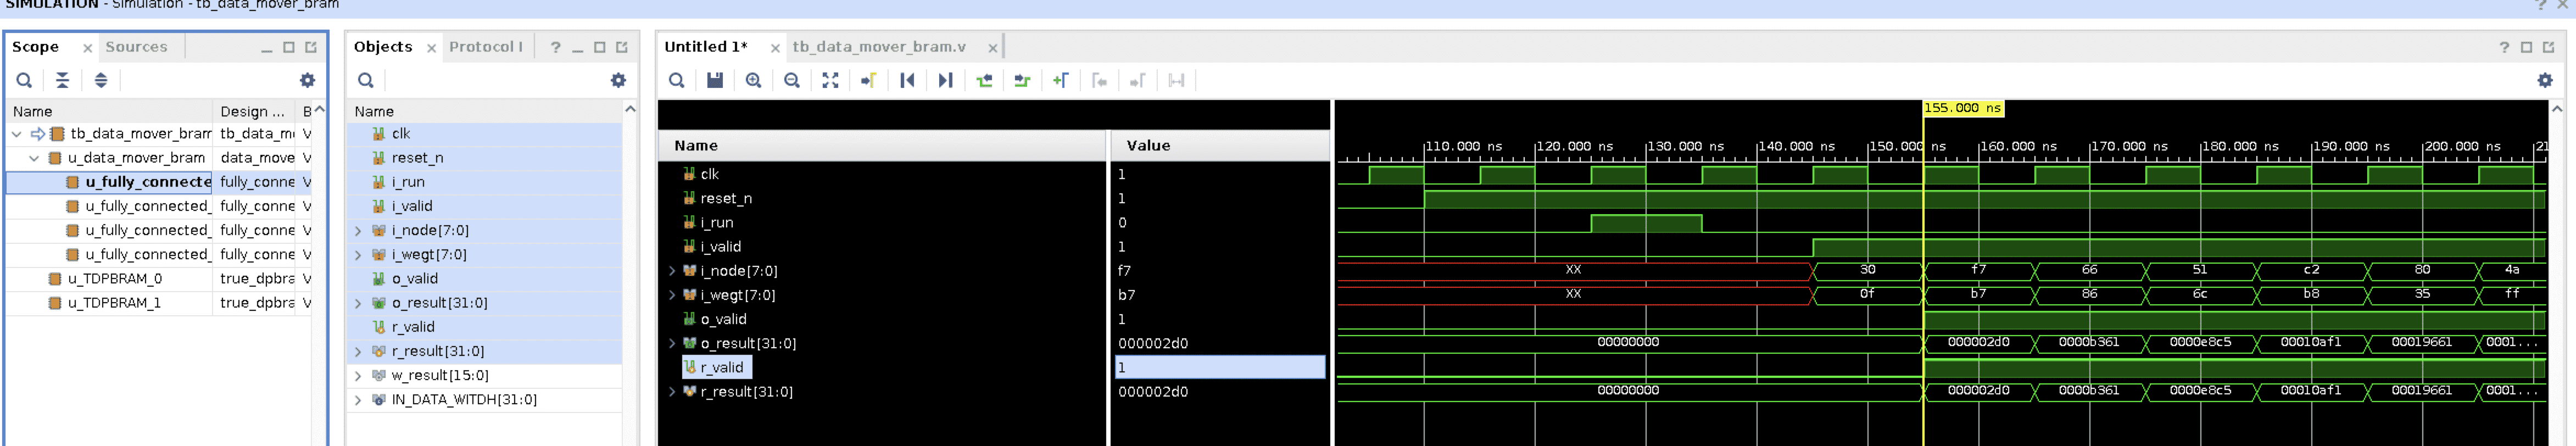Jump to next transition
Viewport: 2576px width, 446px height.
pos(1022,80)
